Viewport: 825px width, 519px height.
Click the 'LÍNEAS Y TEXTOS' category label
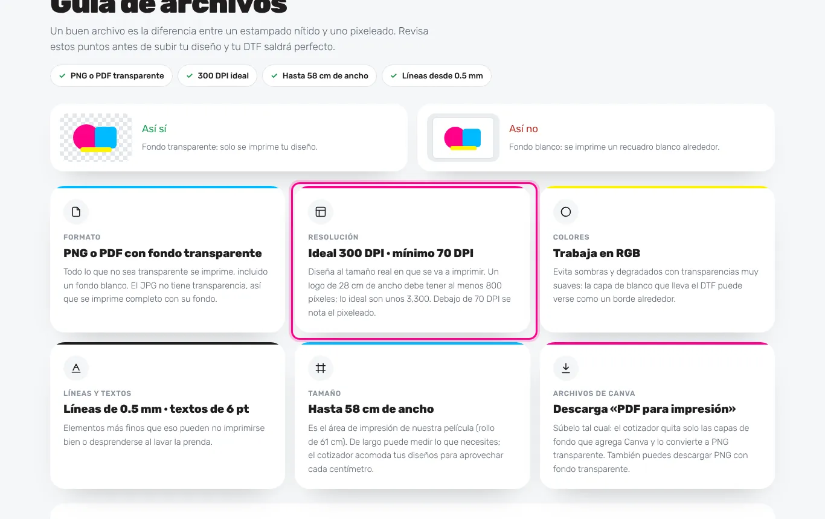coord(97,393)
